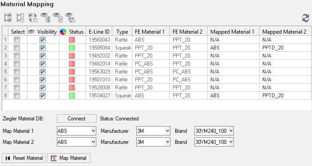The height and width of the screenshot is (166, 312).
Task: Uncheck Visibility for E-Line 19505084
Action: [x=42, y=48]
